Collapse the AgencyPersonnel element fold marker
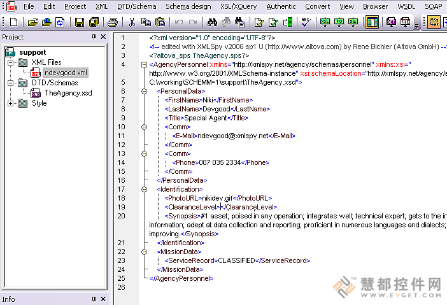 (x=145, y=65)
